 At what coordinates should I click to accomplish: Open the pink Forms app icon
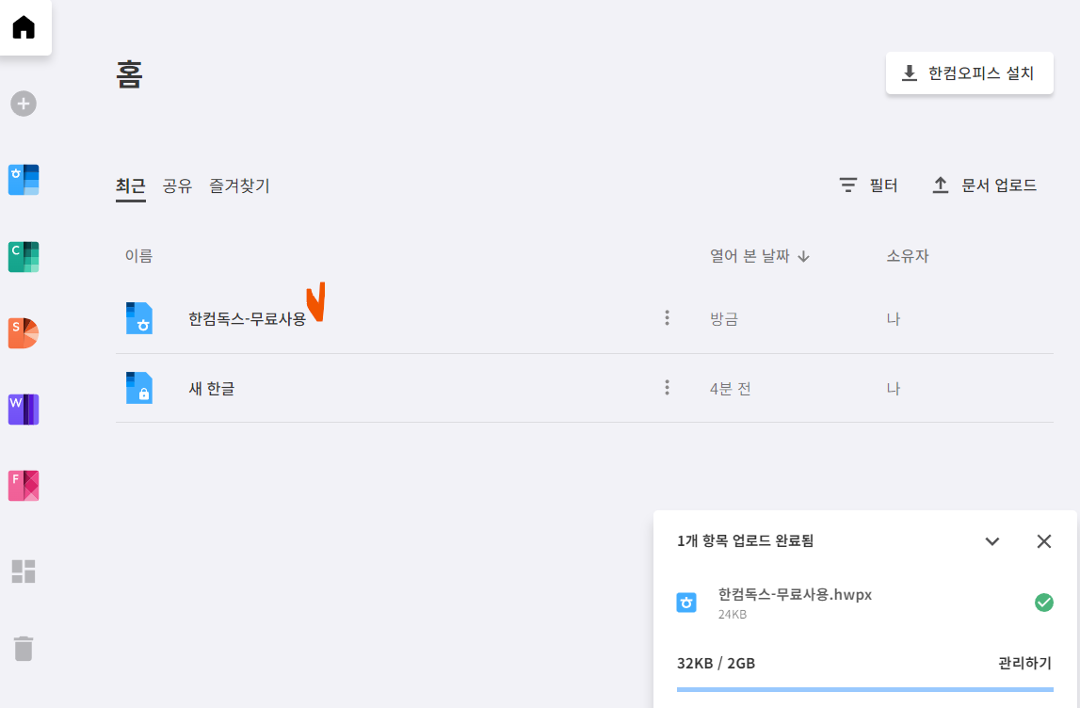[23, 485]
